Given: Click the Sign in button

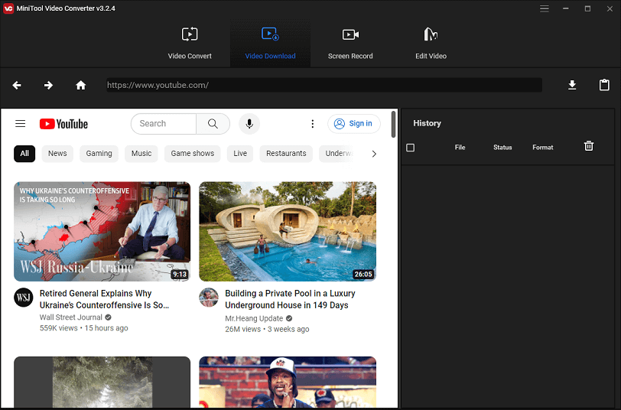Looking at the screenshot, I should [353, 124].
